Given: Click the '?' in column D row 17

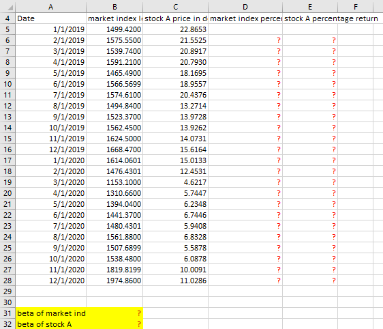Looking at the screenshot, I should [x=279, y=160].
